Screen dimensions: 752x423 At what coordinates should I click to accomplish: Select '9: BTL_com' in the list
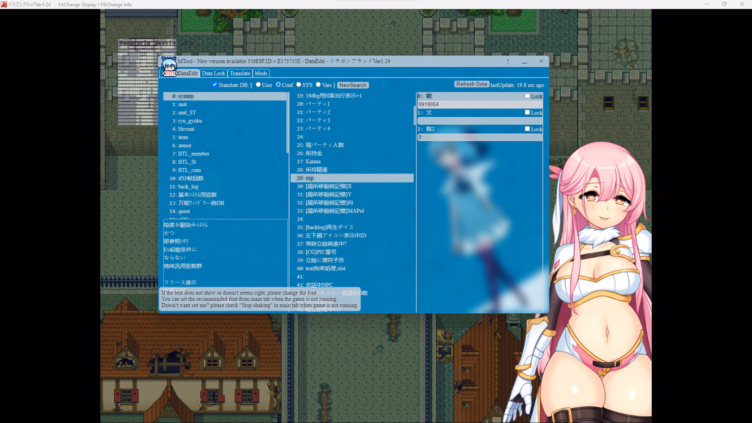[x=224, y=170]
